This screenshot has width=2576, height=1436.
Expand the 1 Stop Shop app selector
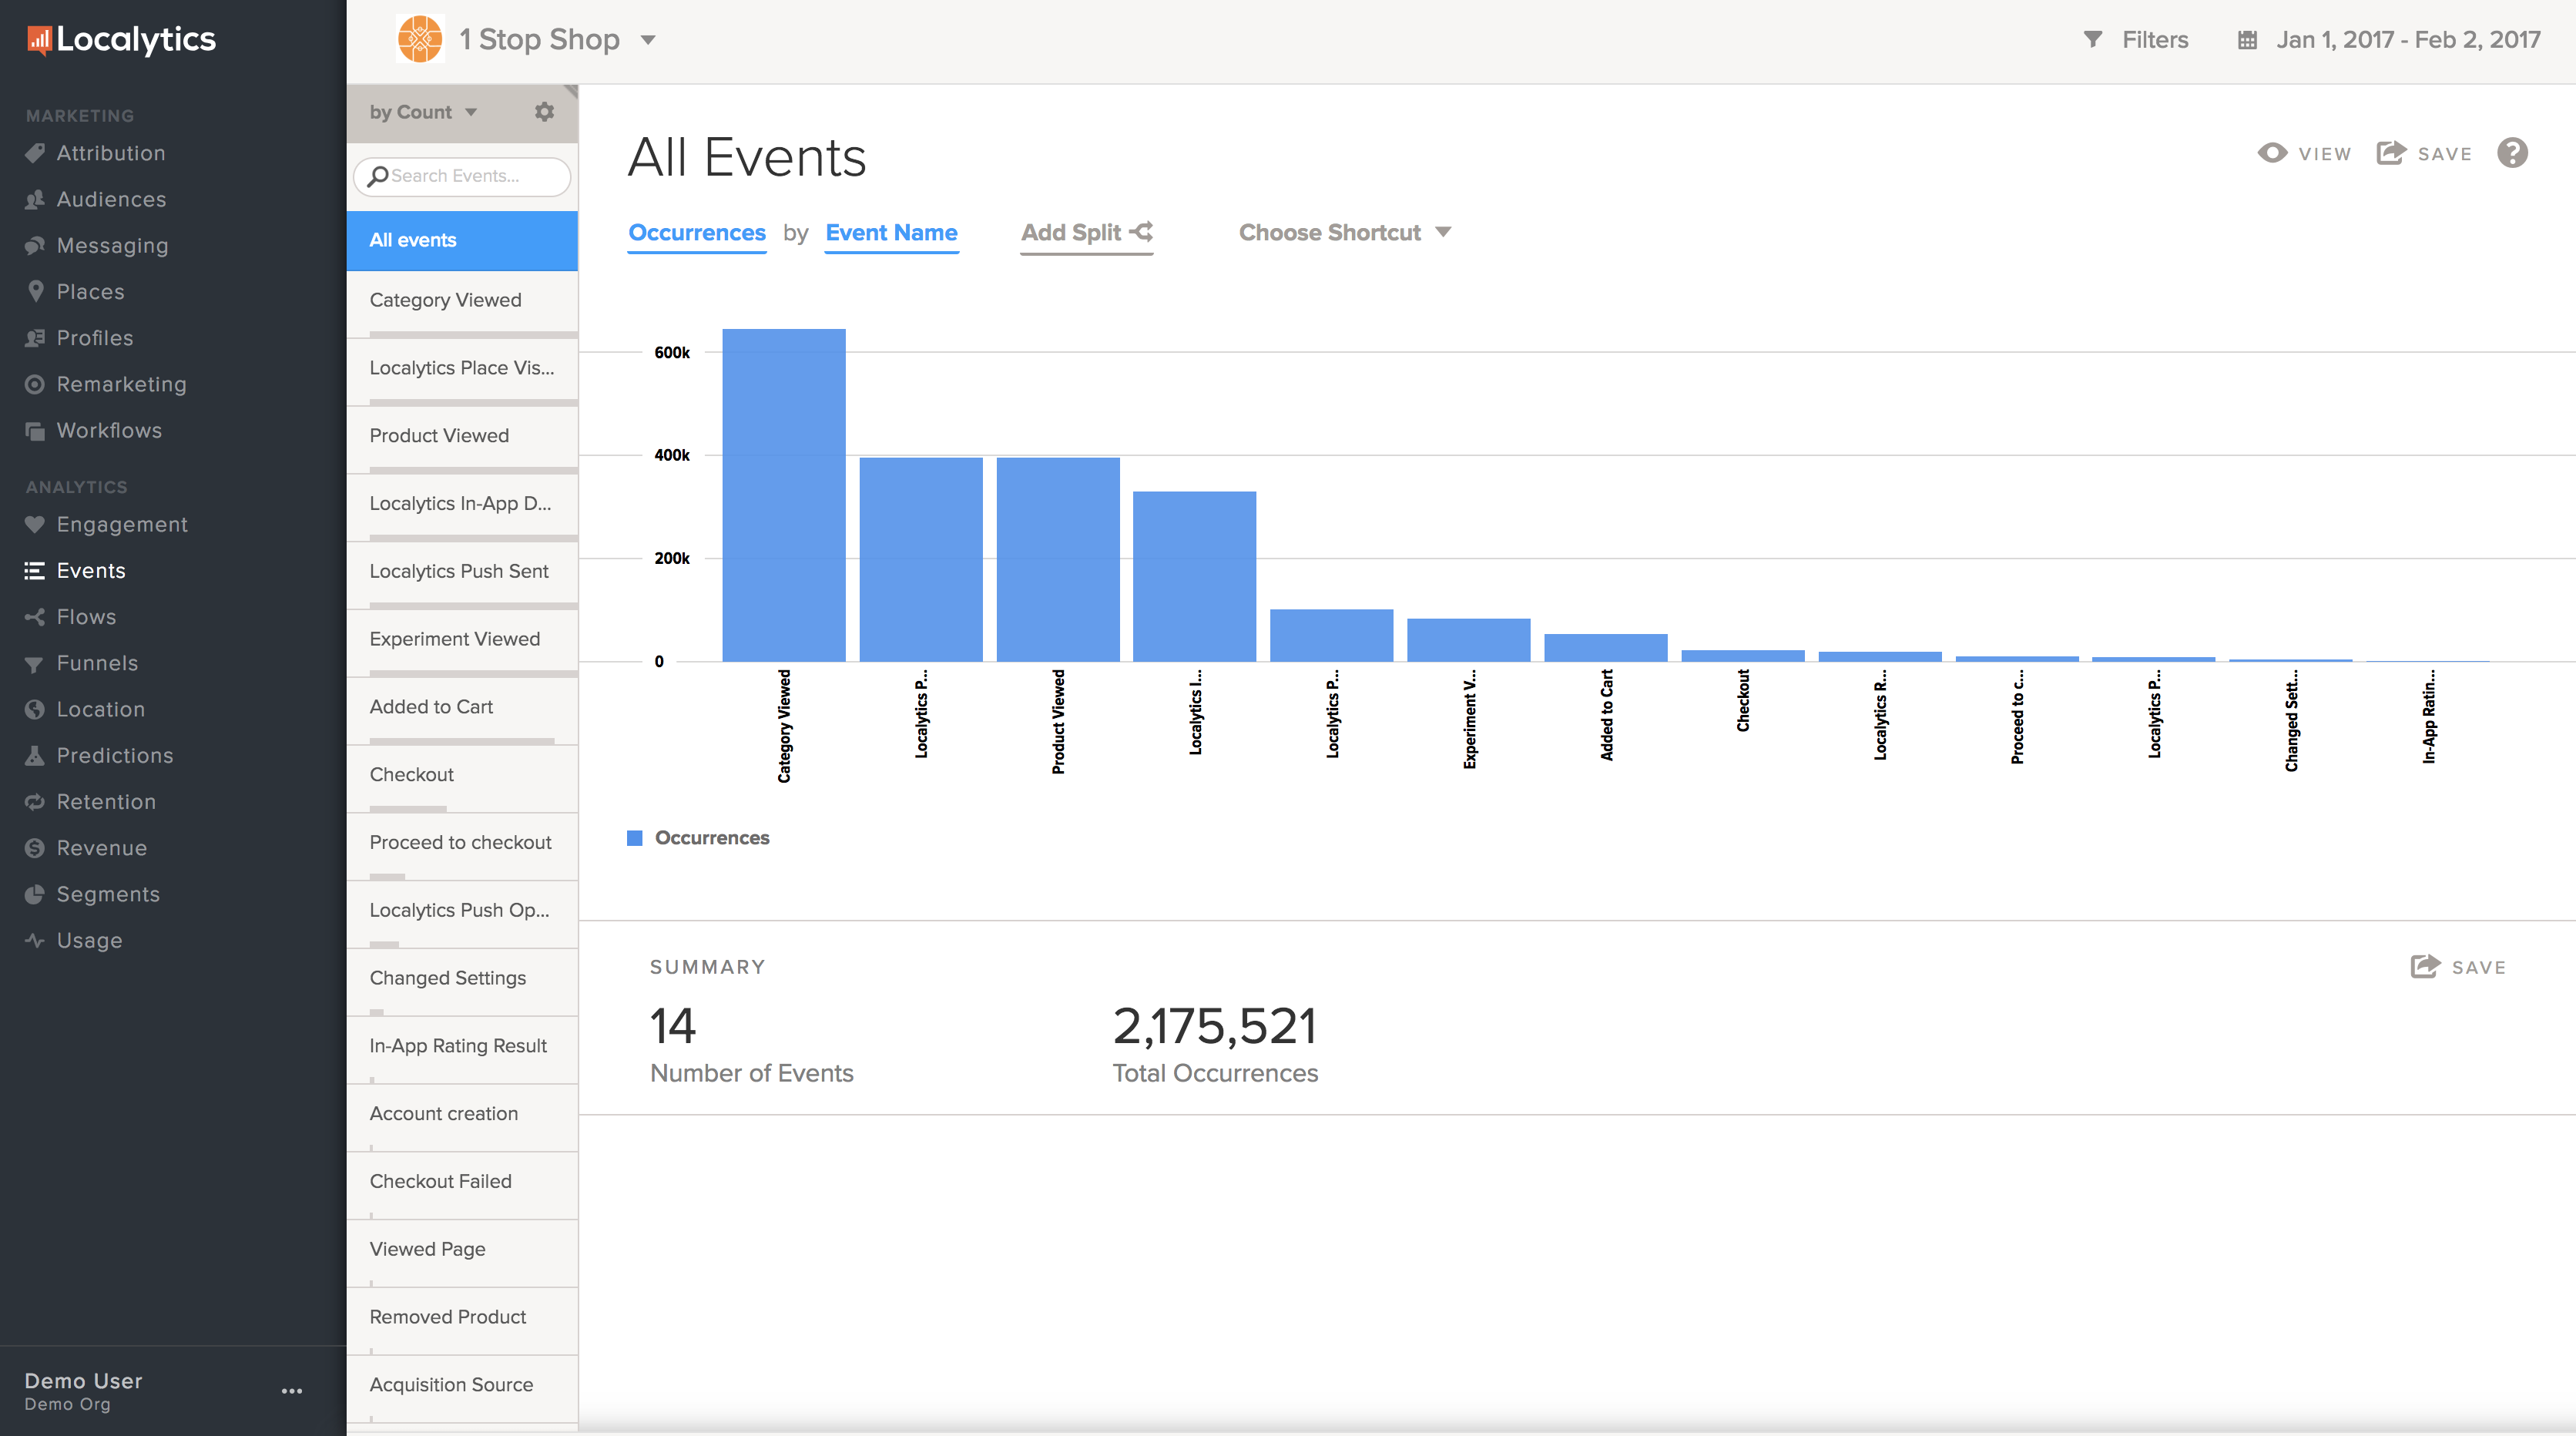tap(648, 40)
